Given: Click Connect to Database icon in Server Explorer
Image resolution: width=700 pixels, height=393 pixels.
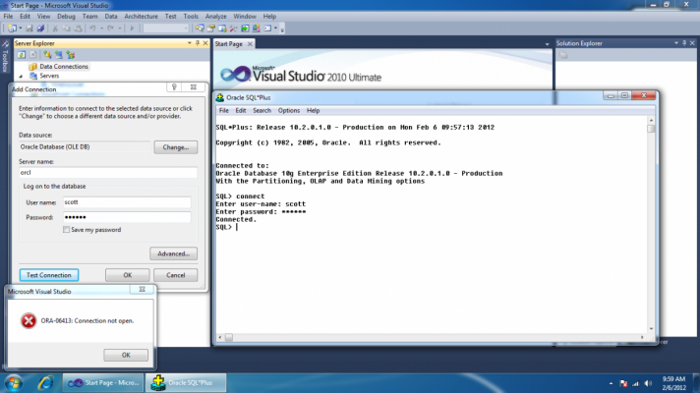Looking at the screenshot, I should pyautogui.click(x=47, y=55).
